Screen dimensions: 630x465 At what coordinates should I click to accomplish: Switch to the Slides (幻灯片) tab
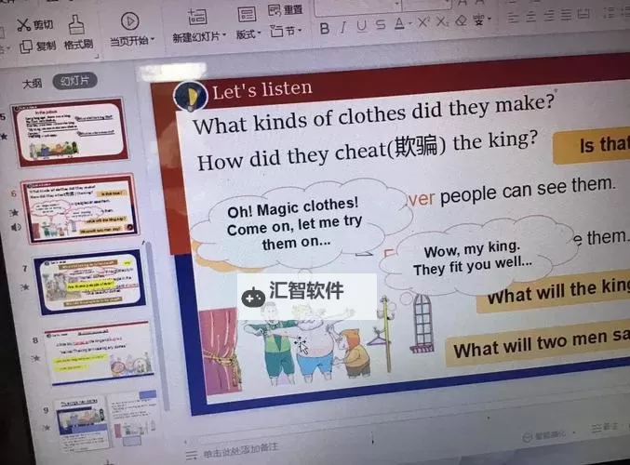tap(74, 81)
